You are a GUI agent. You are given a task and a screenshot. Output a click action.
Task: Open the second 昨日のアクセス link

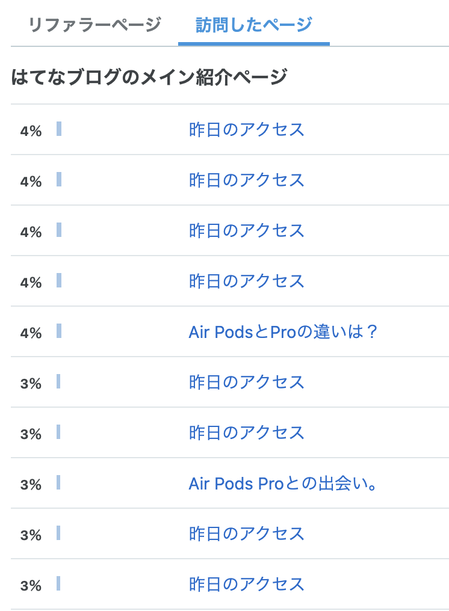point(246,180)
